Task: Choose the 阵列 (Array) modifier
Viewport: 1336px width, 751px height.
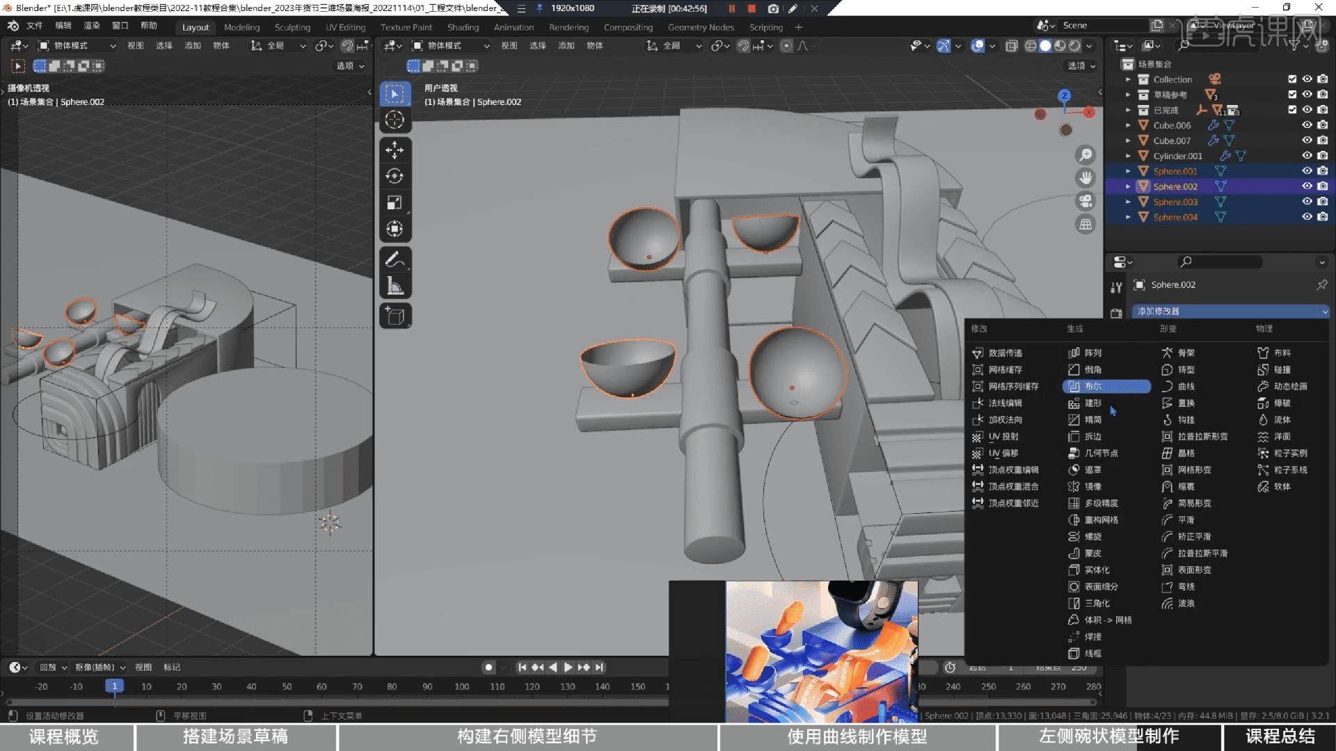Action: pos(1107,353)
